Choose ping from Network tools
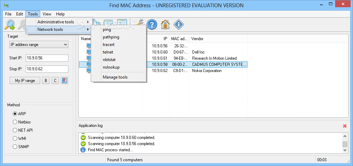This screenshot has width=353, height=166. click(119, 29)
